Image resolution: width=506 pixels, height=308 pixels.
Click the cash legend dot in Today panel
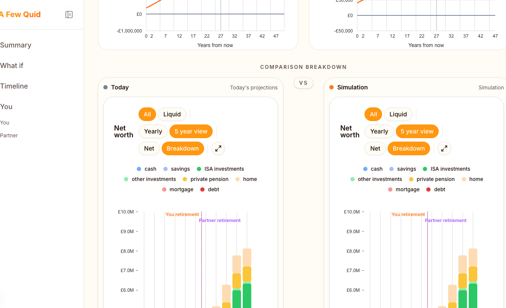point(139,169)
